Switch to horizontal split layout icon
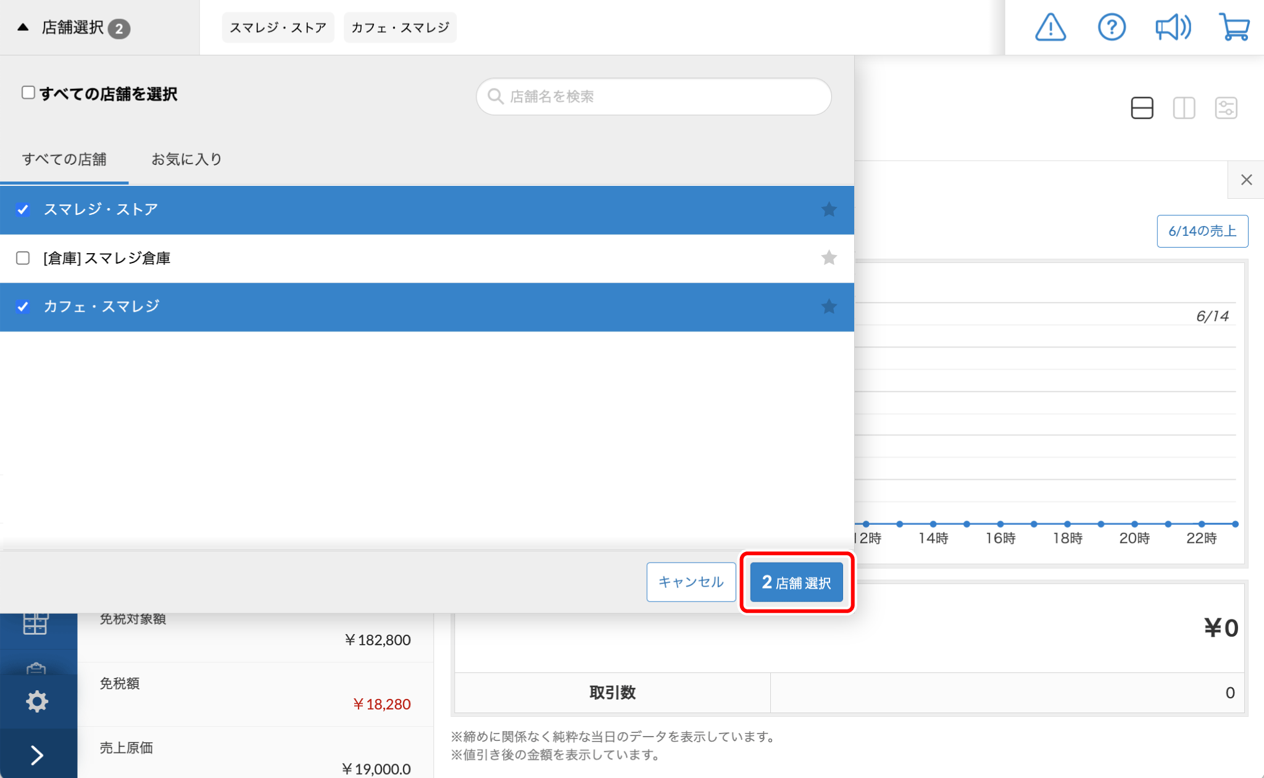1264x778 pixels. point(1142,108)
